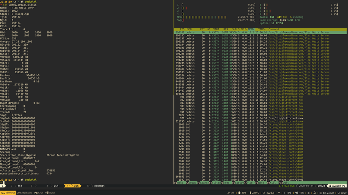Click the Threads: 21 line
This screenshot has width=348, height=195.
(13, 112)
